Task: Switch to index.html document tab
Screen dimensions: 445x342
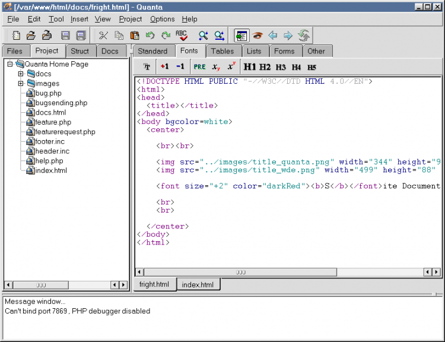Action: coord(198,284)
